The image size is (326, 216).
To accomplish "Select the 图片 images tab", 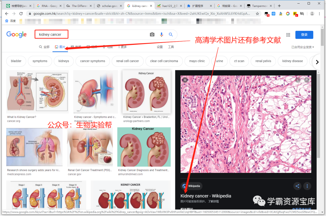I will [x=60, y=47].
